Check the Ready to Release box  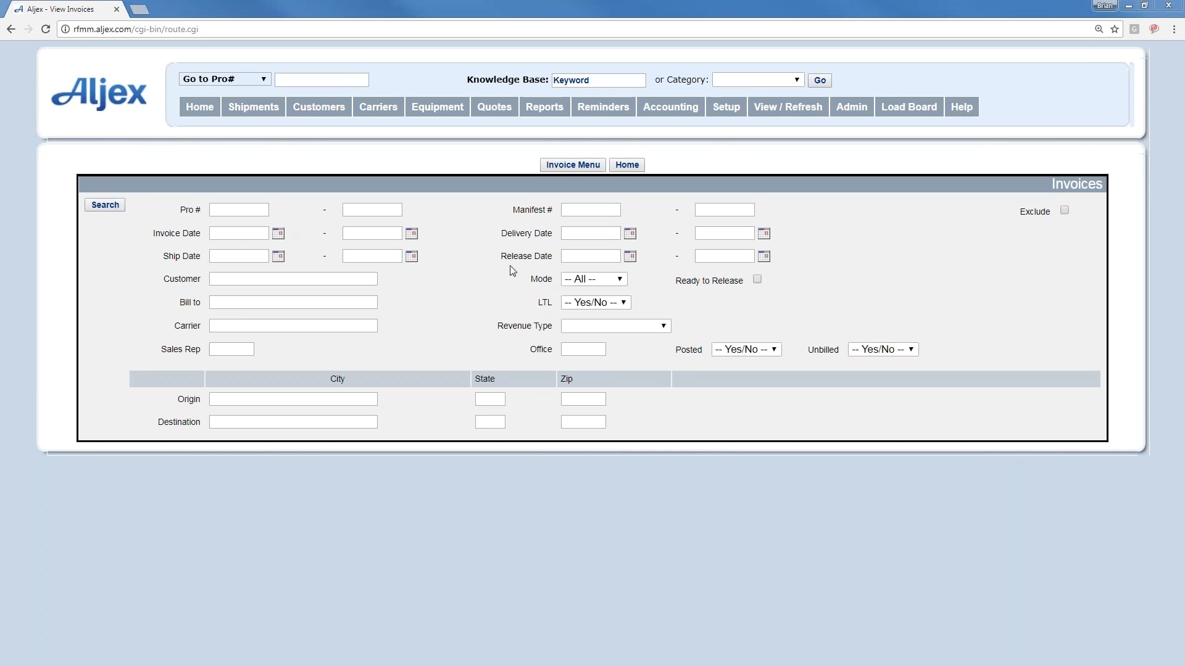point(757,279)
